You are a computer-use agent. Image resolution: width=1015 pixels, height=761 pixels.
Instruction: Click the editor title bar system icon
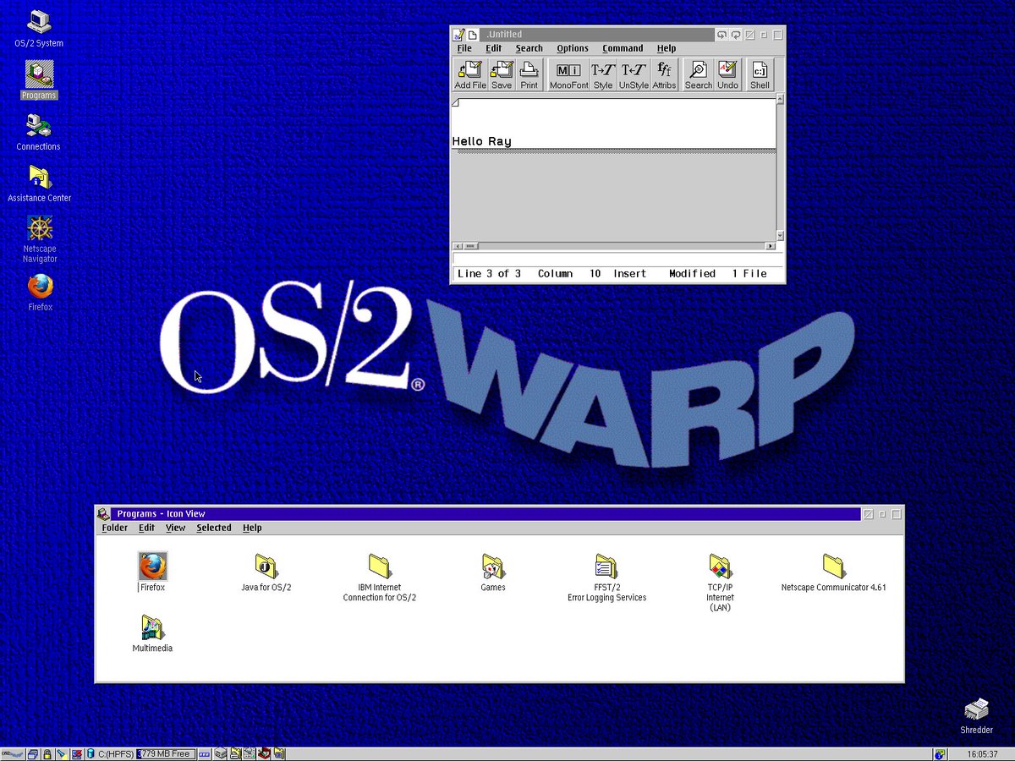click(458, 35)
